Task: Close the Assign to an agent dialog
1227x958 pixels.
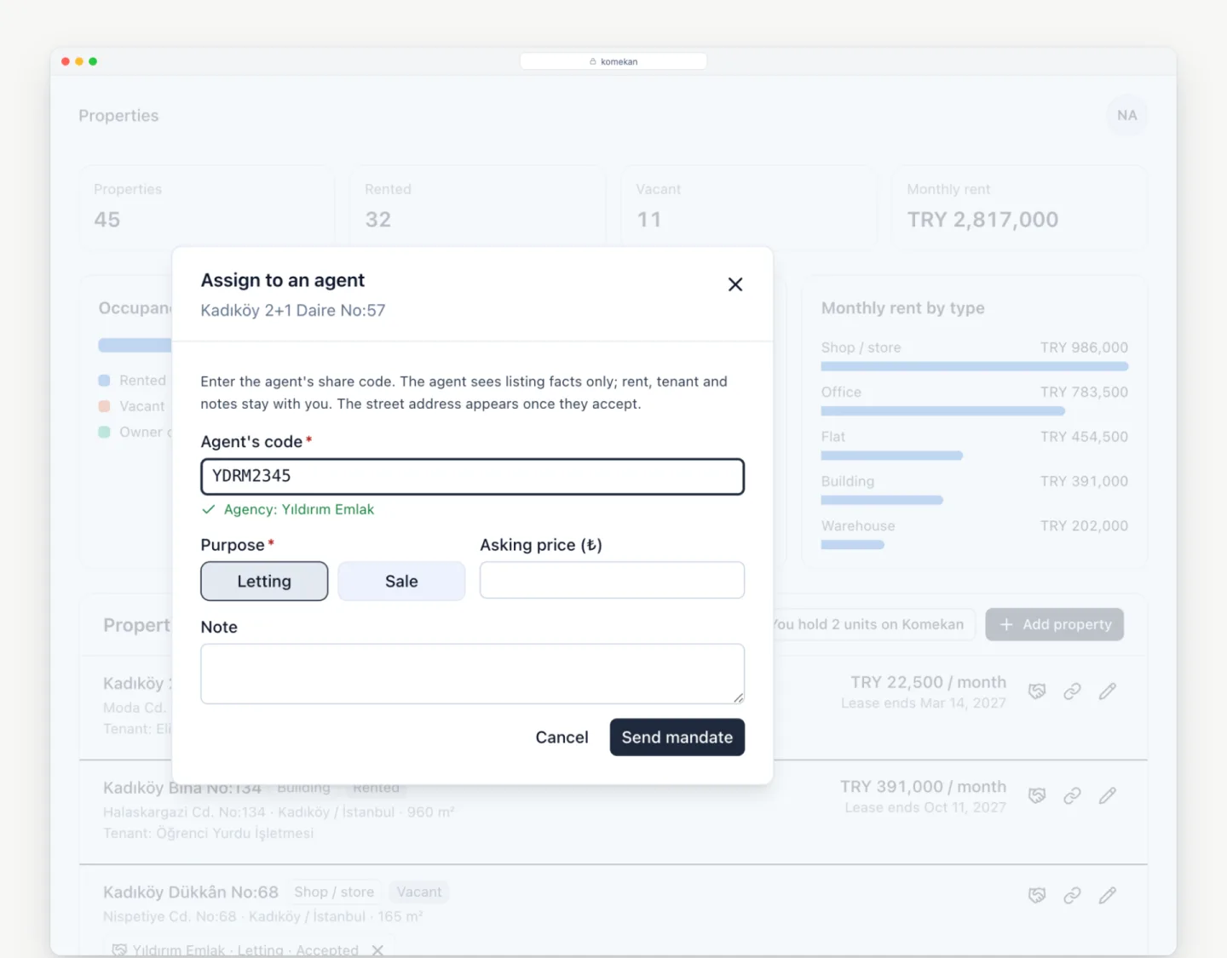Action: 735,284
